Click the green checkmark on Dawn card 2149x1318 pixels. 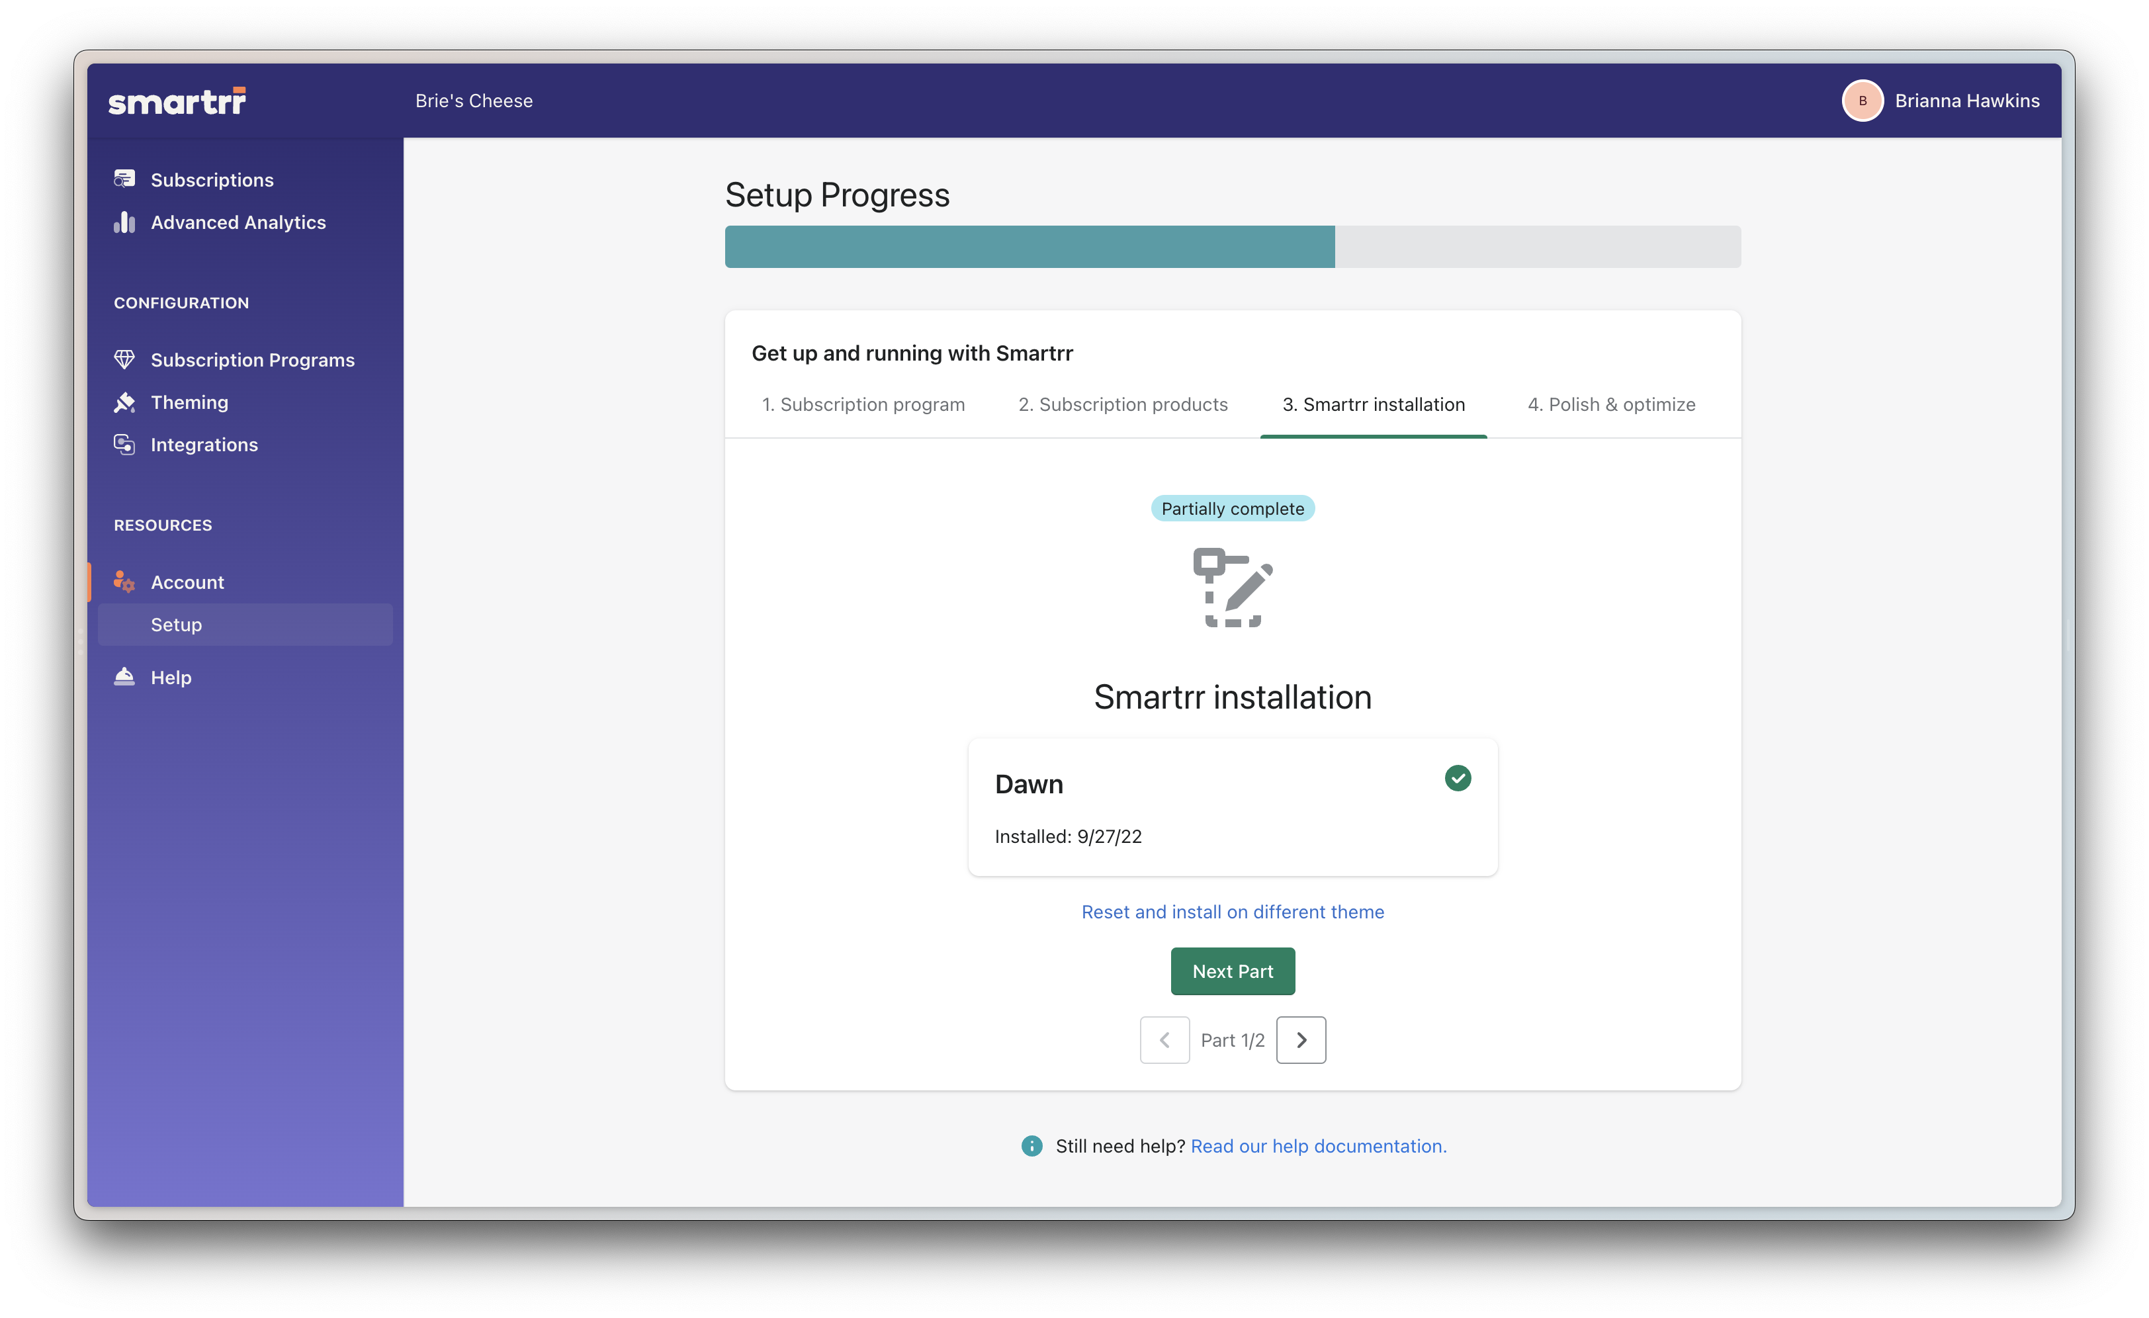[x=1458, y=778]
